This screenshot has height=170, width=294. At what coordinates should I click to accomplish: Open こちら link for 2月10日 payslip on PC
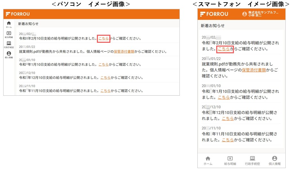tap(104, 39)
